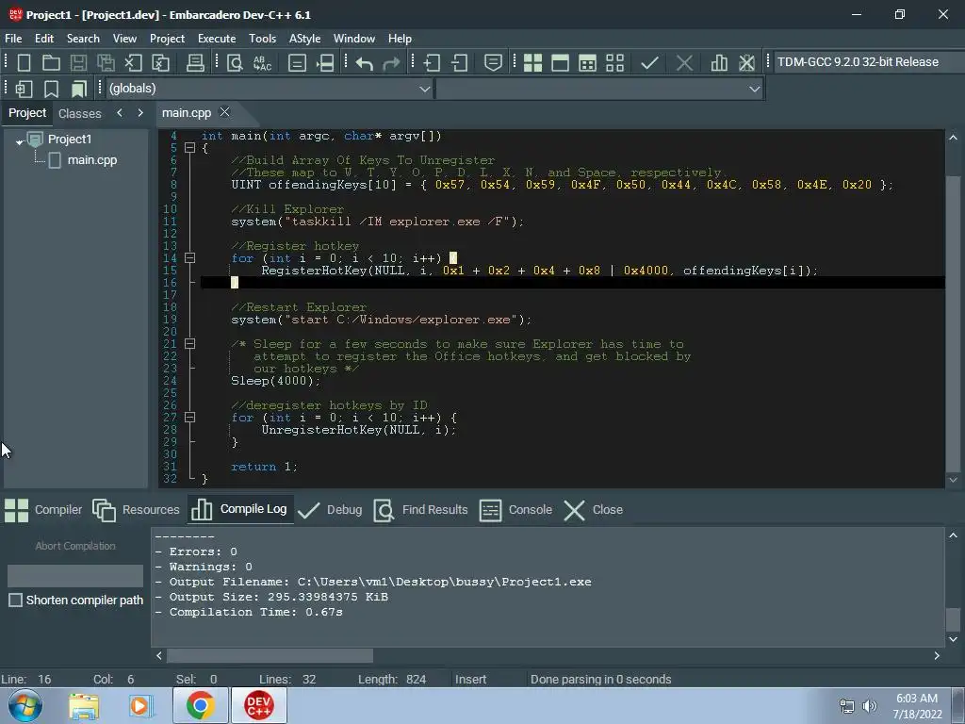Screen dimensions: 965x724
Task: Open the Tools menu
Action: (262, 38)
